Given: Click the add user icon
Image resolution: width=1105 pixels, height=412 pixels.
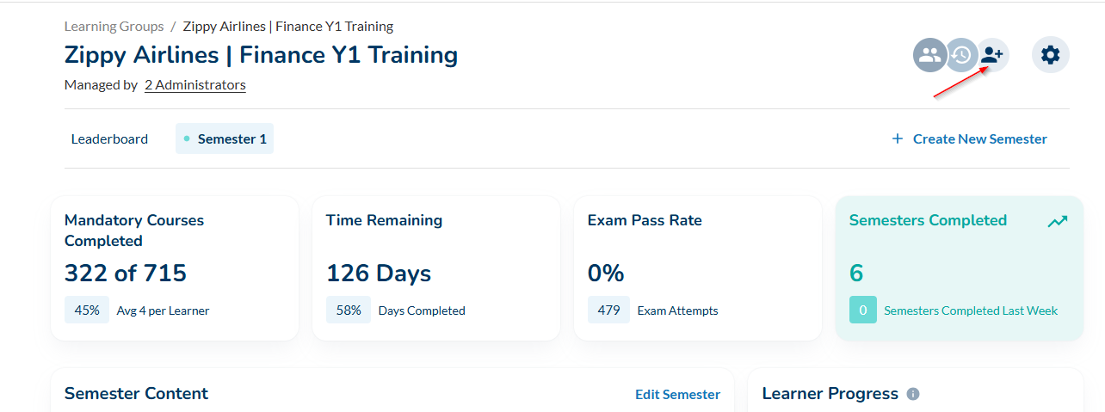Looking at the screenshot, I should click(993, 56).
